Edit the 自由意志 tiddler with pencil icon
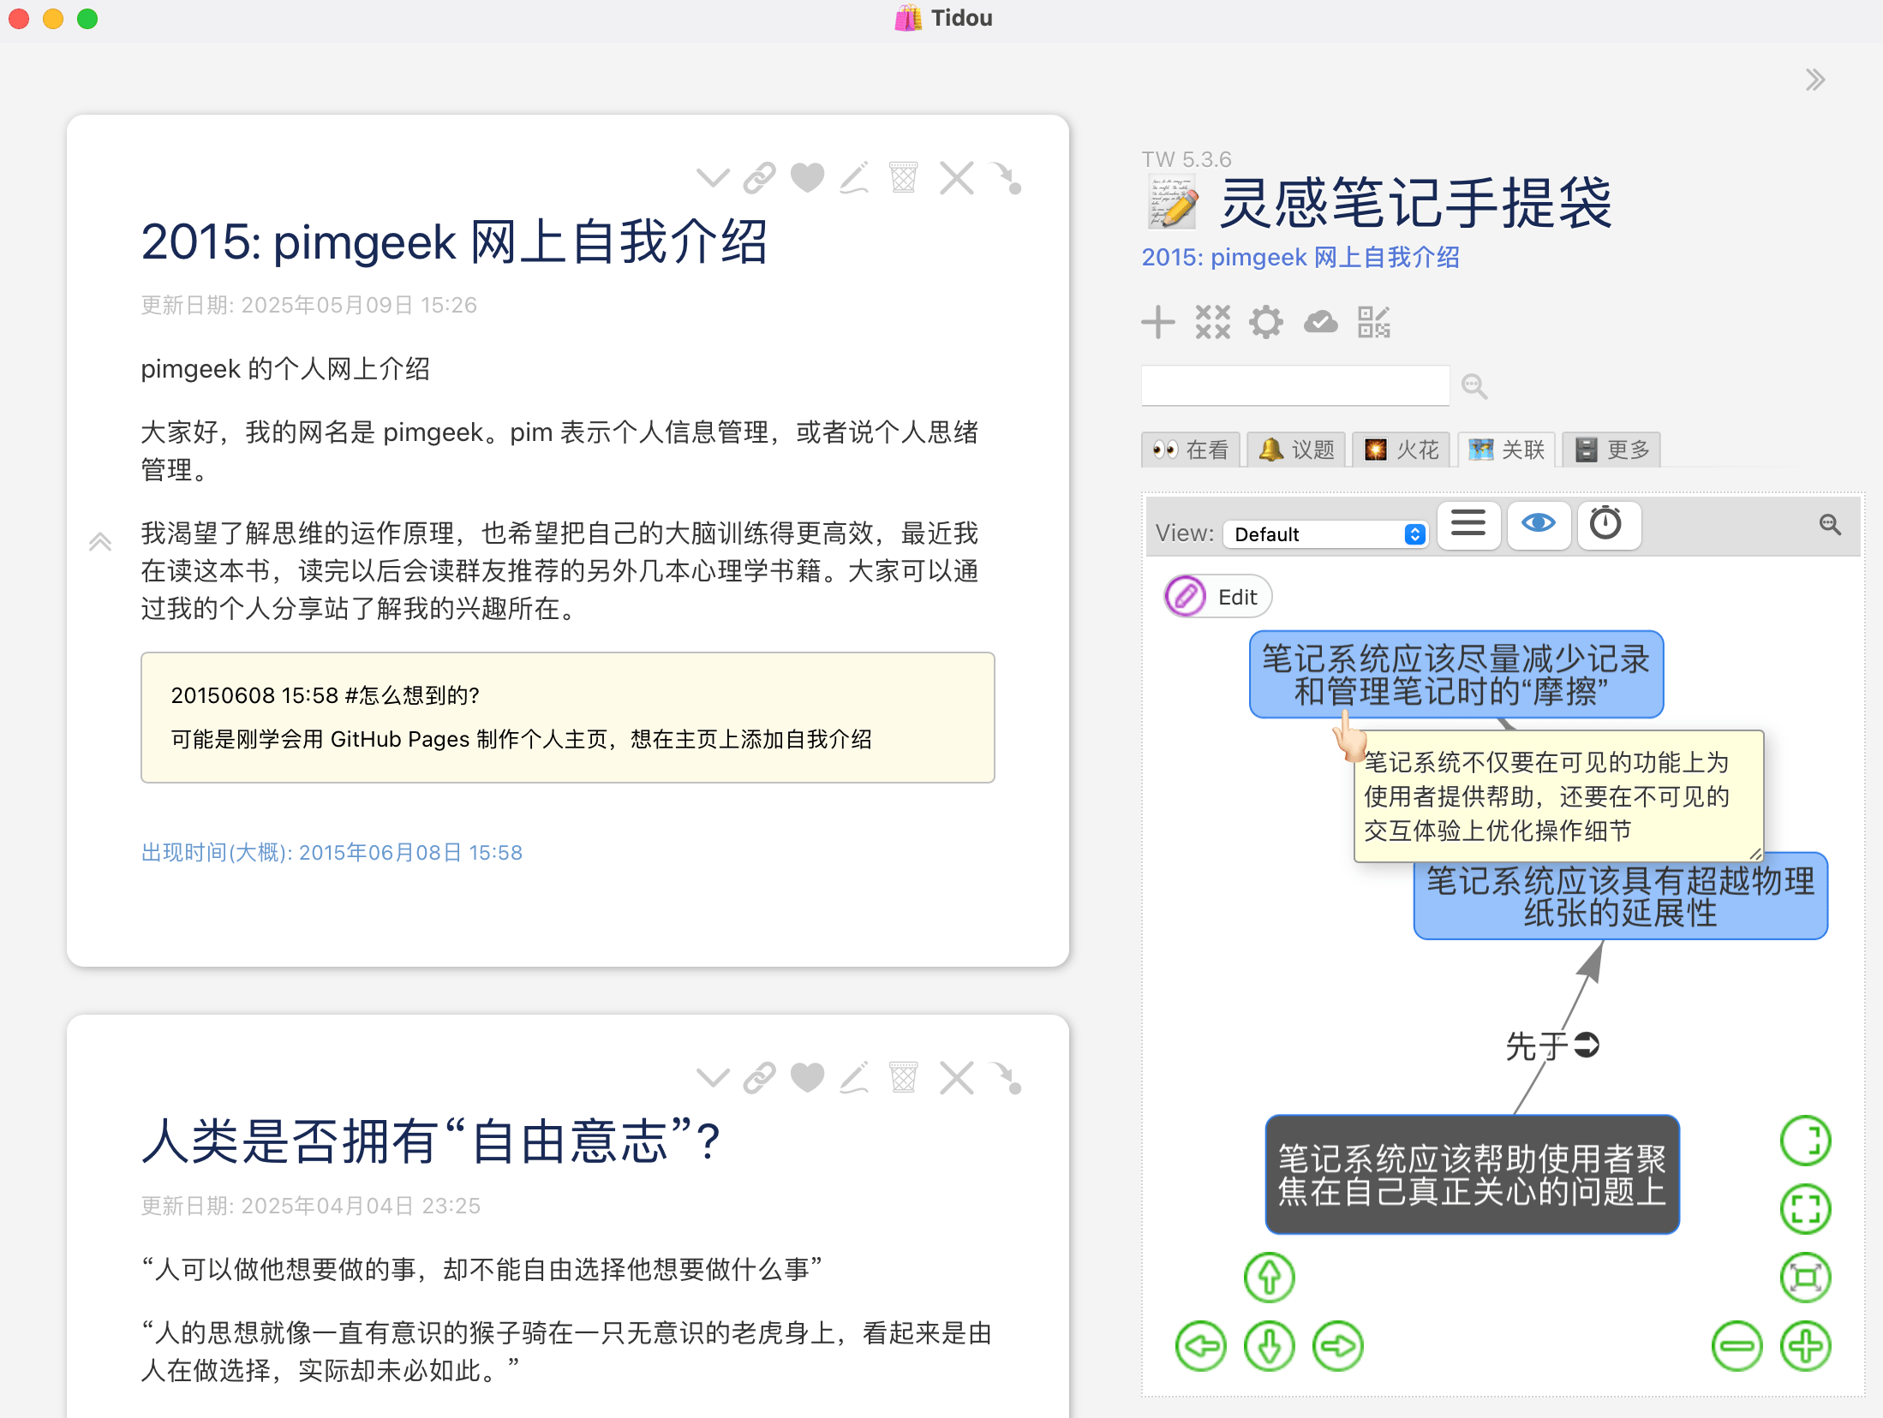1883x1418 pixels. (x=854, y=1077)
